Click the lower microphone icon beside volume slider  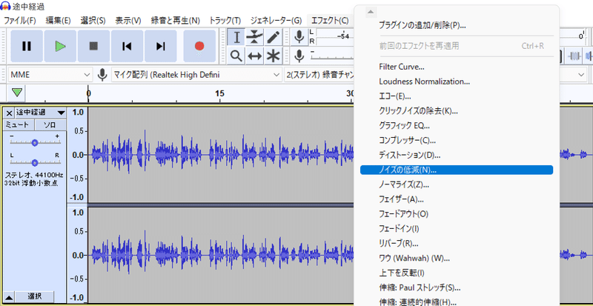click(299, 56)
